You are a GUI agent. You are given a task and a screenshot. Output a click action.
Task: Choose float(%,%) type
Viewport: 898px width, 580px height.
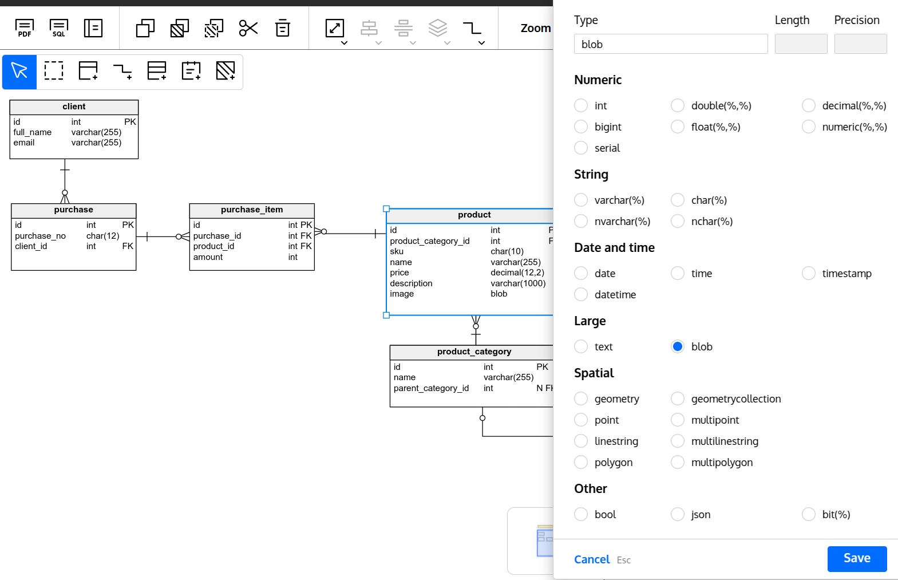pos(678,127)
